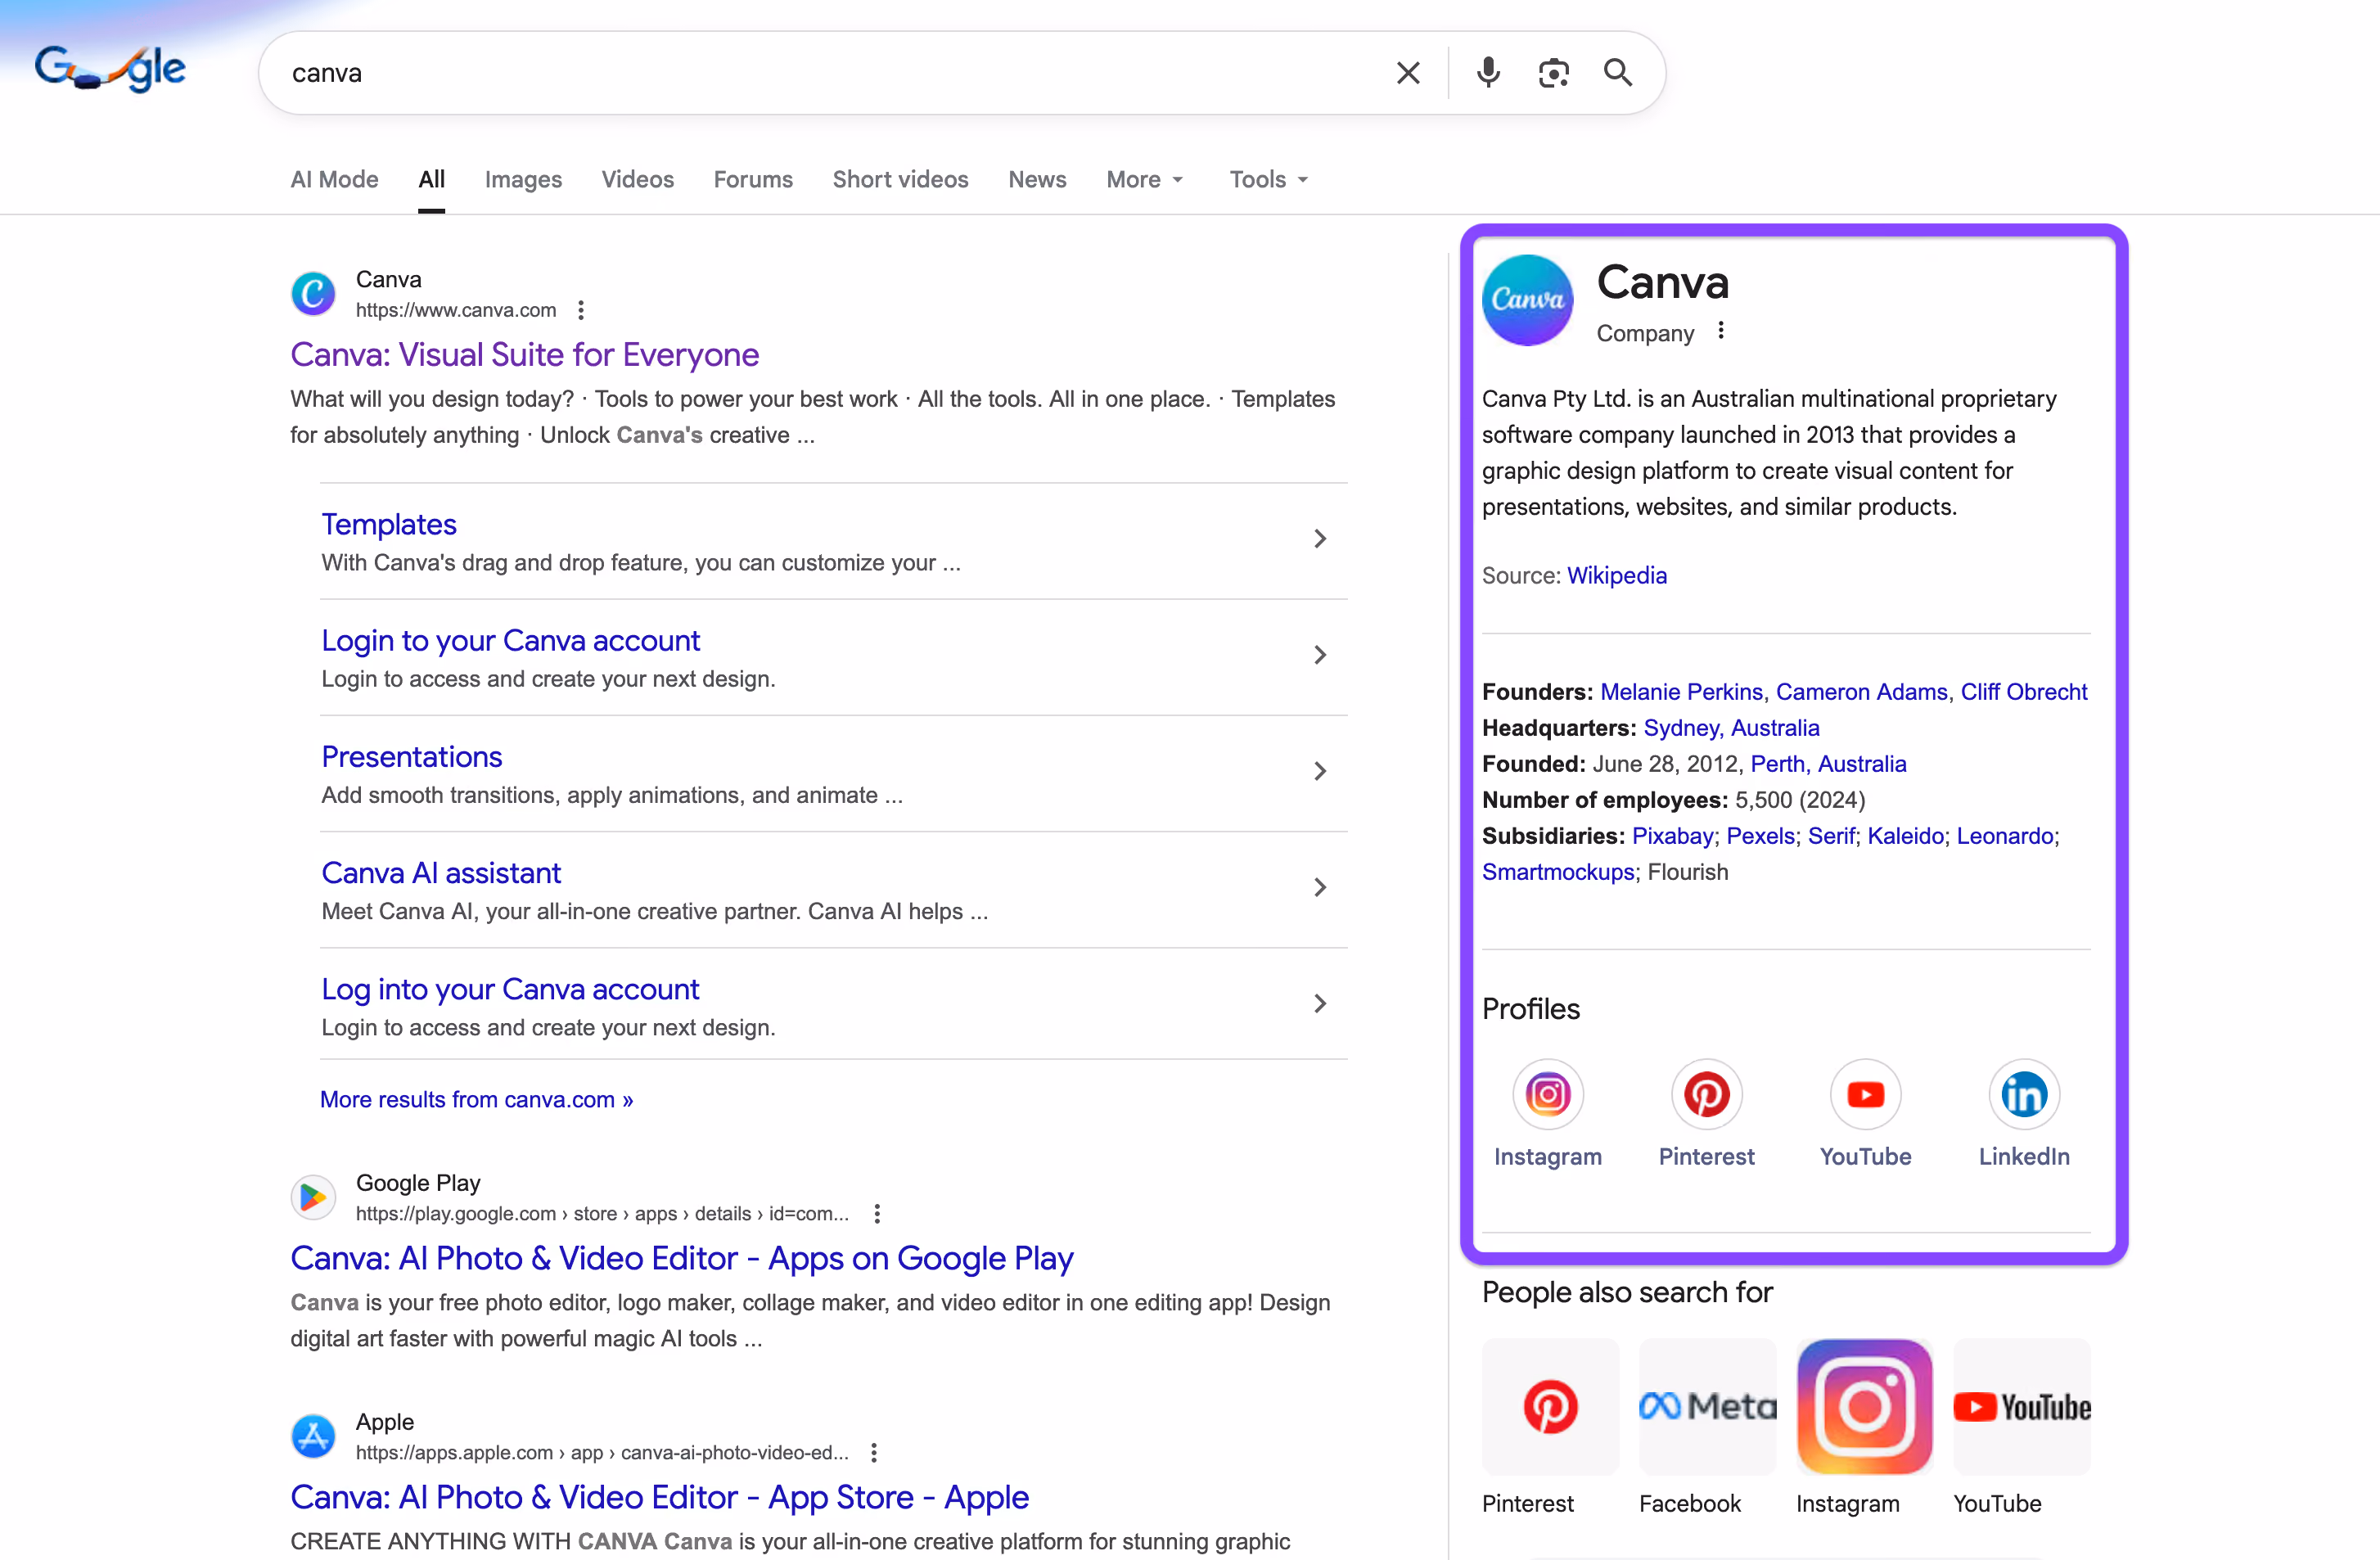Viewport: 2380px width, 1560px height.
Task: Open Login to your Canva account link
Action: pyautogui.click(x=510, y=641)
